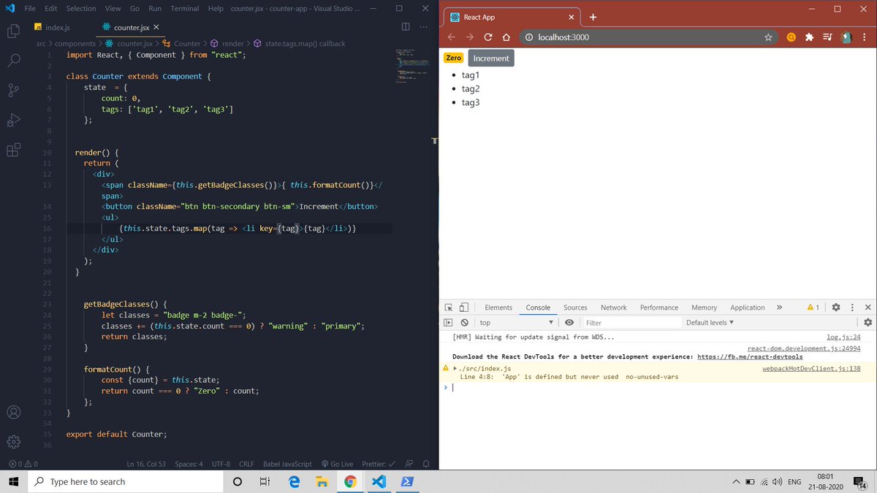
Task: Close the counter.jsx editor tab
Action: 156,27
